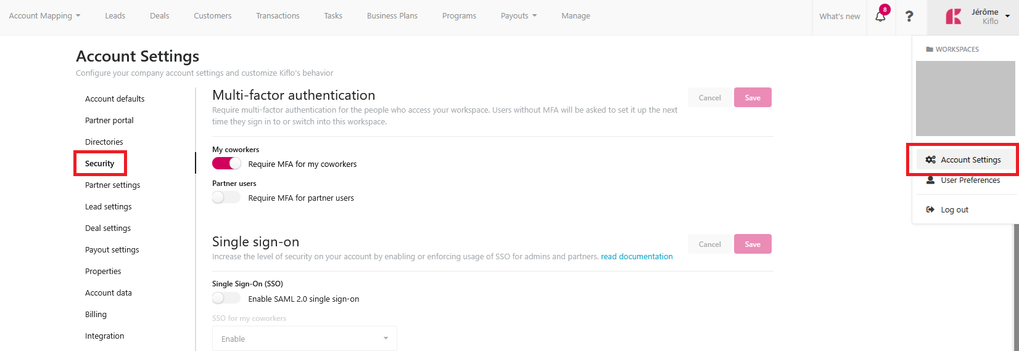Open Business Plans in navigation
Image resolution: width=1019 pixels, height=351 pixels.
(392, 15)
